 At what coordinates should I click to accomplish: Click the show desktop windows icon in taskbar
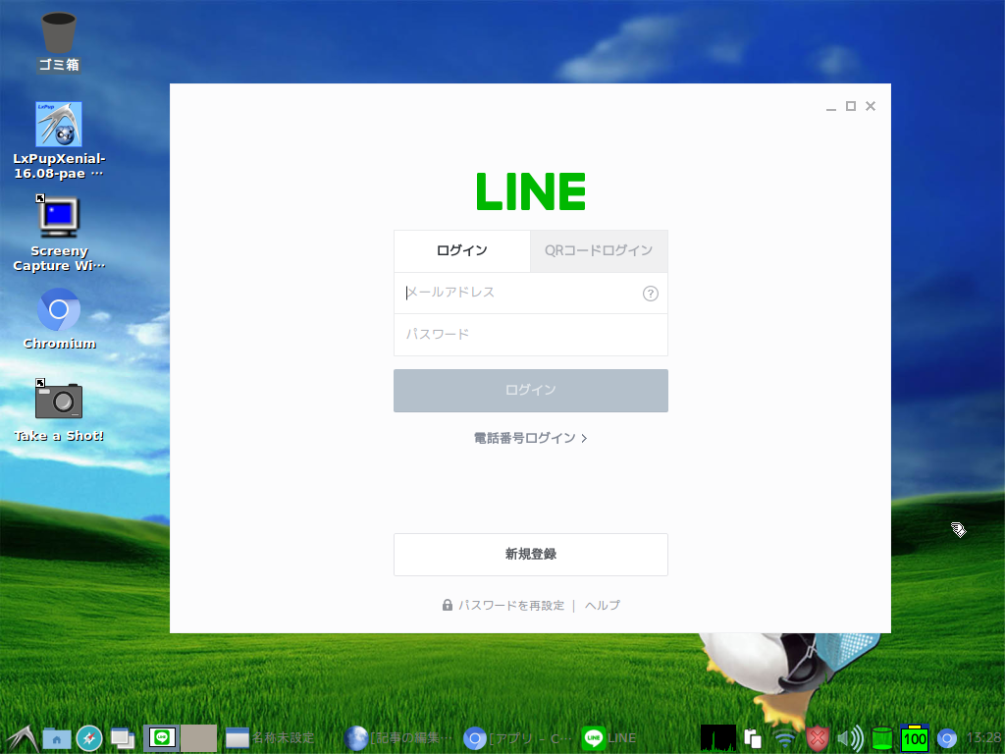(123, 738)
